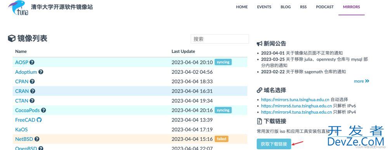Click syncing badge in AOSP row
The height and width of the screenshot is (150, 388).
pyautogui.click(x=223, y=62)
